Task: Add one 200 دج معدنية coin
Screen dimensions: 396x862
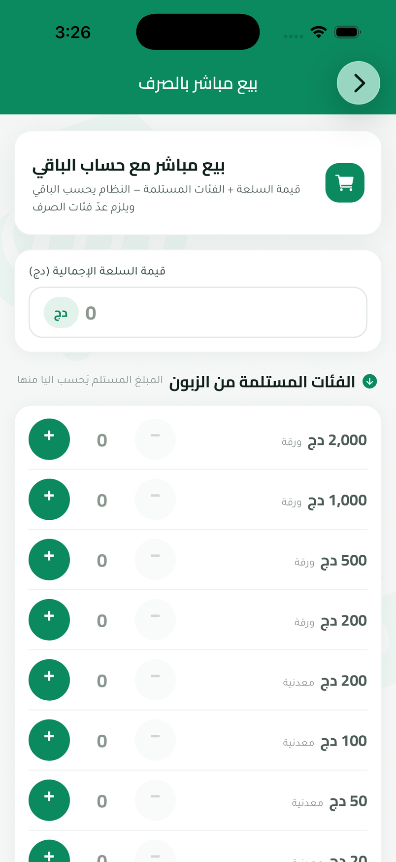Action: 49,680
